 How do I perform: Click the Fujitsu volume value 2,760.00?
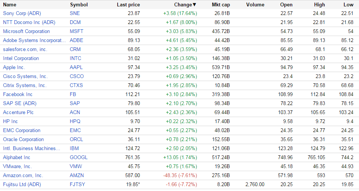tap(255, 184)
